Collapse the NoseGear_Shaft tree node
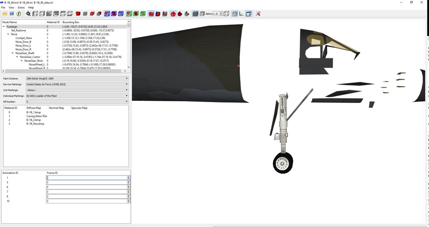The height and width of the screenshot is (227, 429). point(12,53)
